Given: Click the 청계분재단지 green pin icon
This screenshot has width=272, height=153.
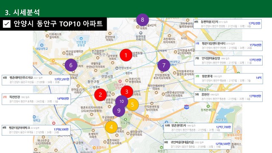Looking at the screenshot, I should pyautogui.click(x=208, y=106).
